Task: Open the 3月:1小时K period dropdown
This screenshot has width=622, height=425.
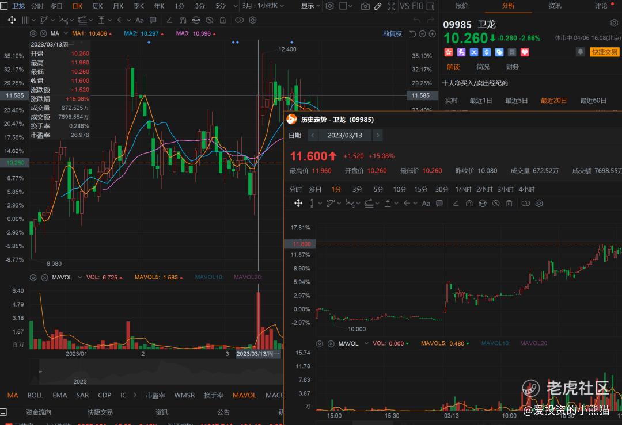Action: tap(263, 6)
